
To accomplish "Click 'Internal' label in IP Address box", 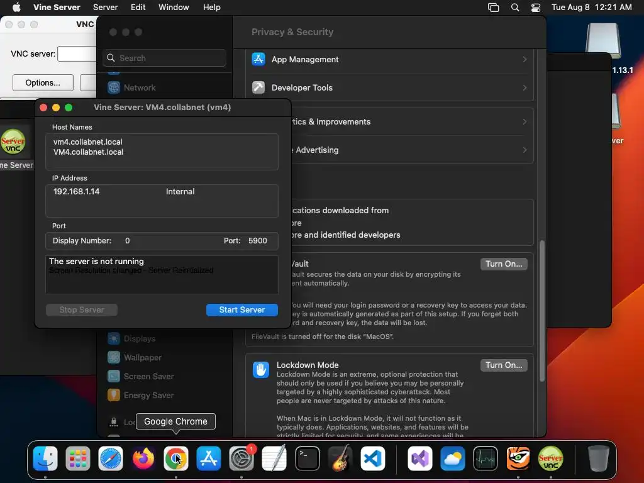I will 180,191.
